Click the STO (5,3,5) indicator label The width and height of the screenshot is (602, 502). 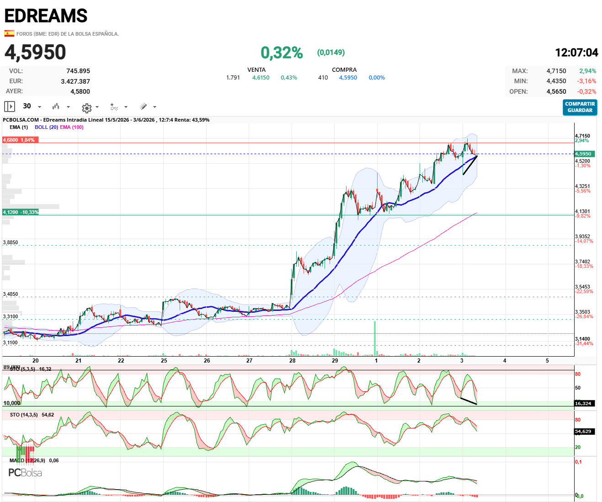22,369
